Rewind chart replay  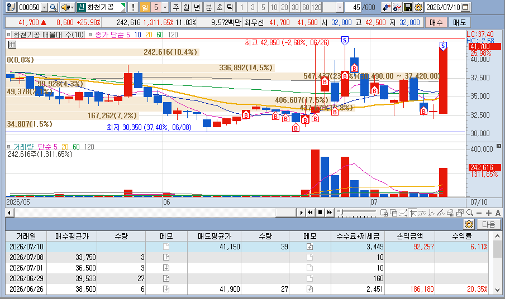(310, 213)
